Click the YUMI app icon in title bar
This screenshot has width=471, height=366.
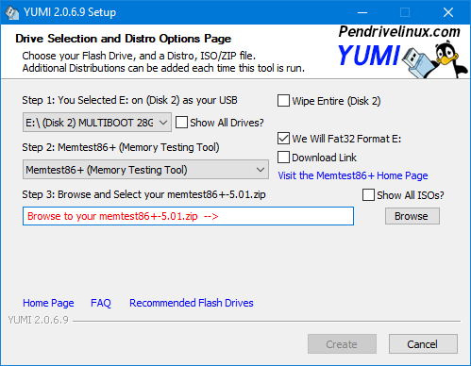pos(12,12)
